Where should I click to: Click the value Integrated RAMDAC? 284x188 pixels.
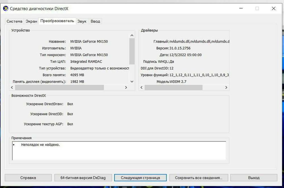coord(86,62)
